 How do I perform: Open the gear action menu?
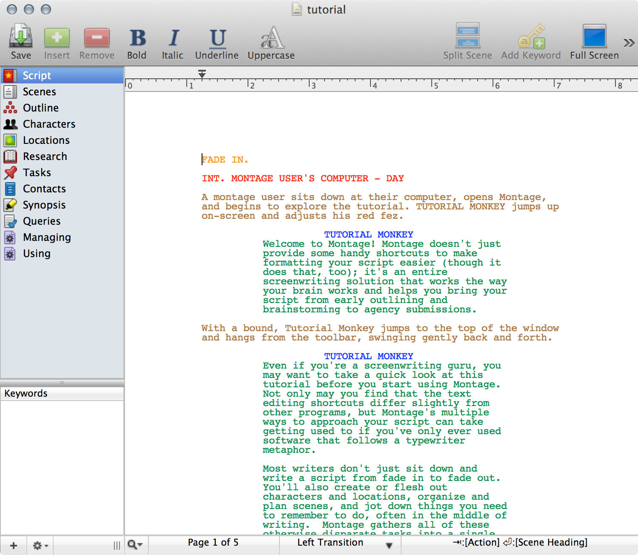(40, 545)
